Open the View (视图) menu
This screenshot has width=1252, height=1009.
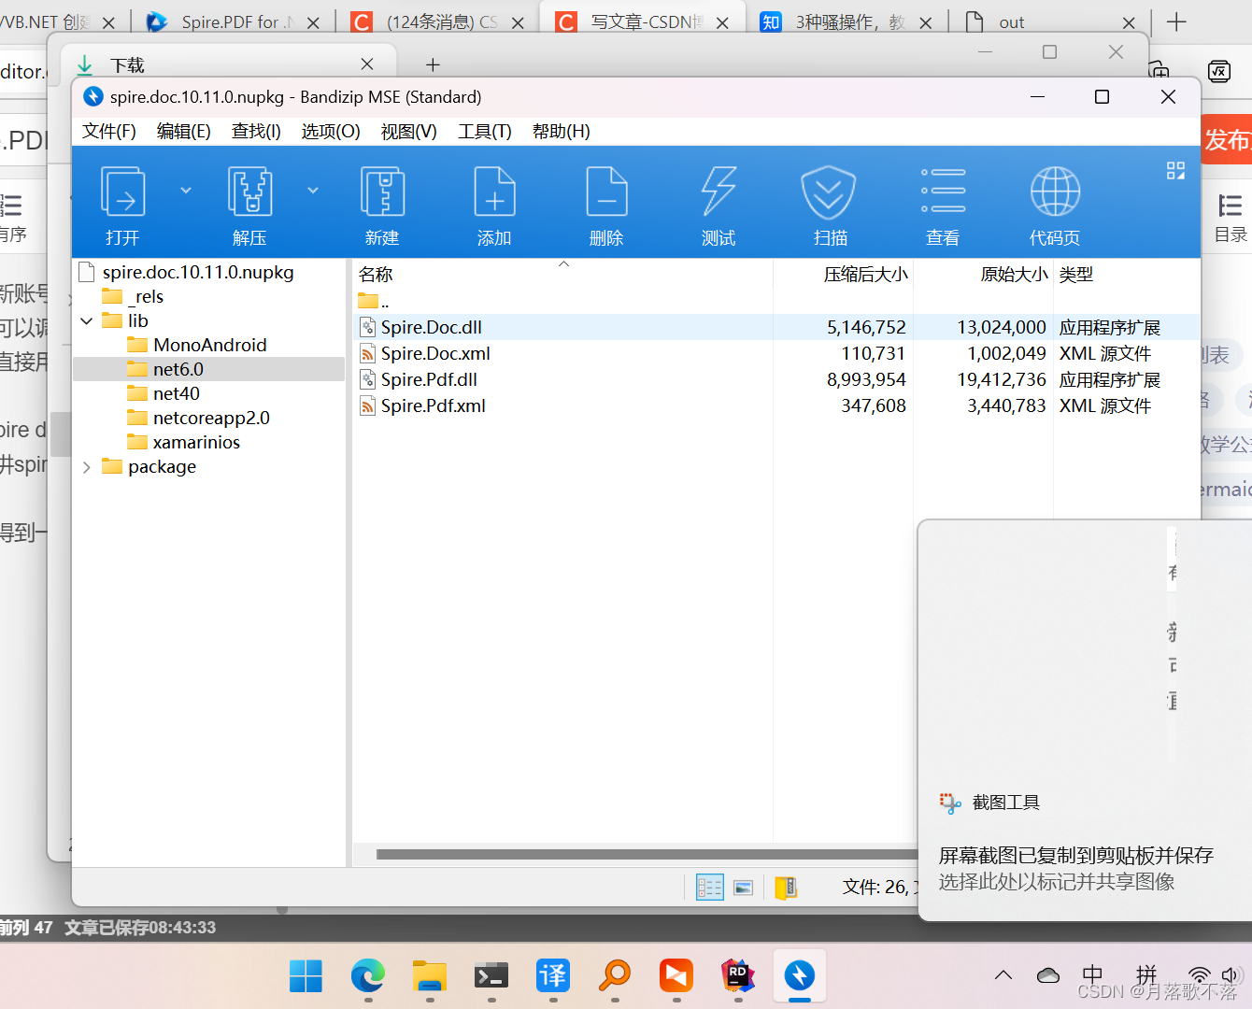409,132
